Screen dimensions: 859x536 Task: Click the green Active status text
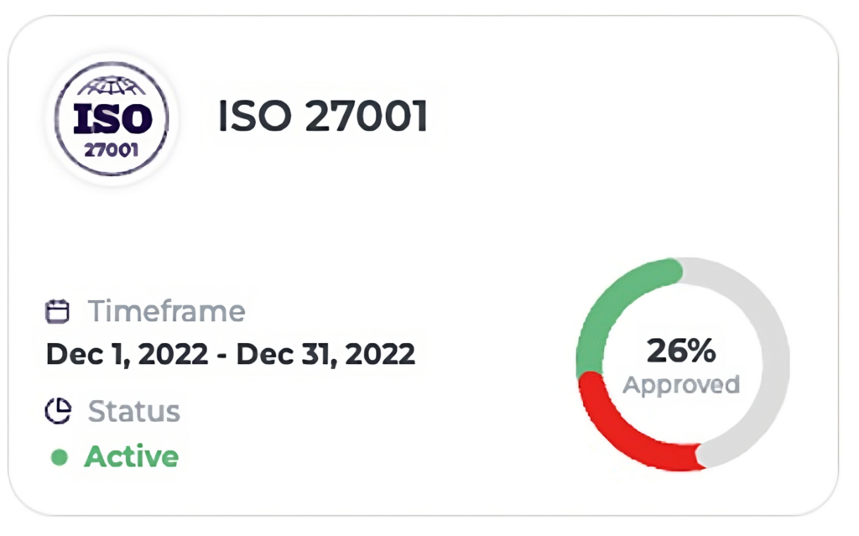[x=132, y=457]
